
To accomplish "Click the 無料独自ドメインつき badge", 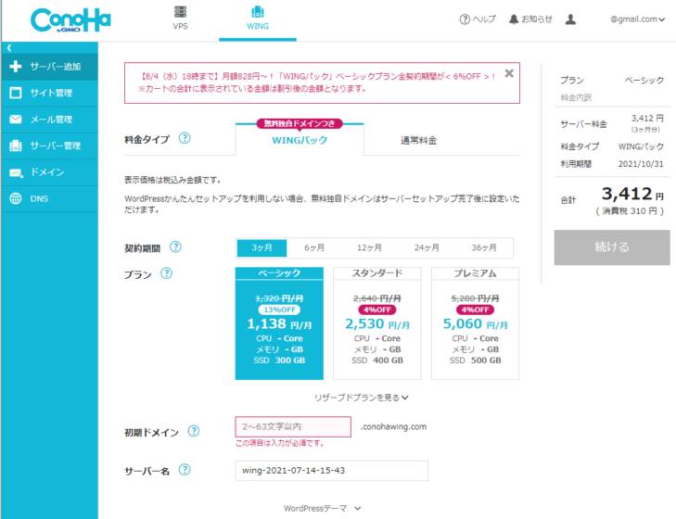I will pos(300,123).
